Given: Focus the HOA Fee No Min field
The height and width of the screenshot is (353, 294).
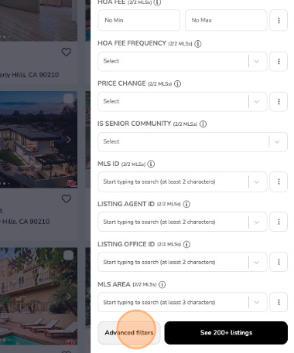Looking at the screenshot, I should click(138, 20).
